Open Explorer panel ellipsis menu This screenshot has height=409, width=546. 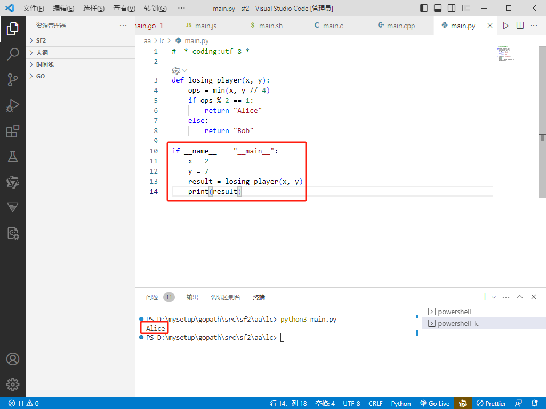tap(123, 26)
